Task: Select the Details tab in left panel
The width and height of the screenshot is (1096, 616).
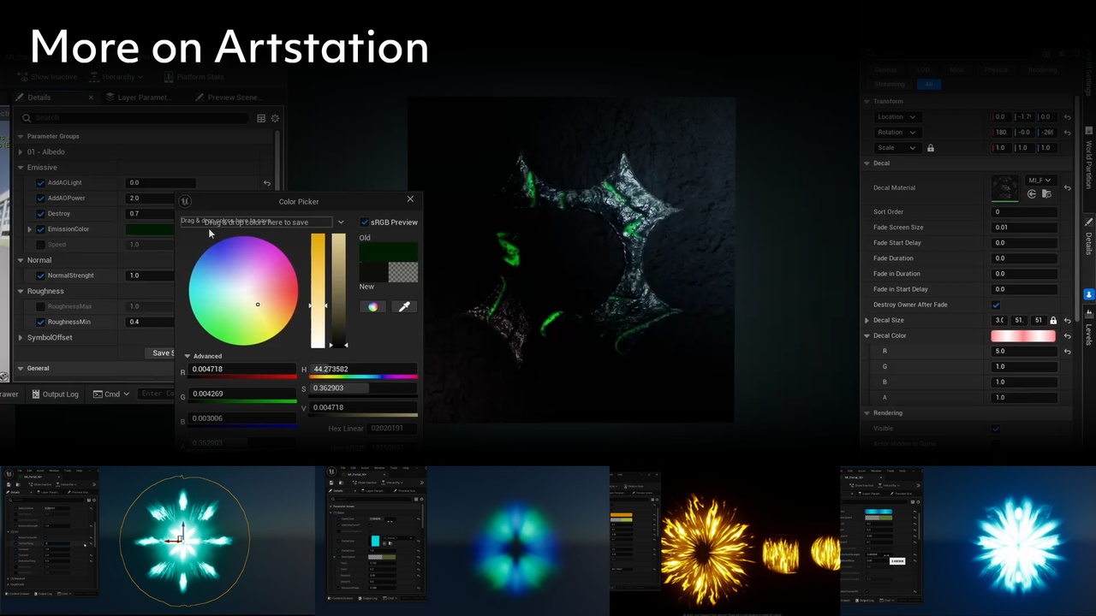Action: [39, 98]
